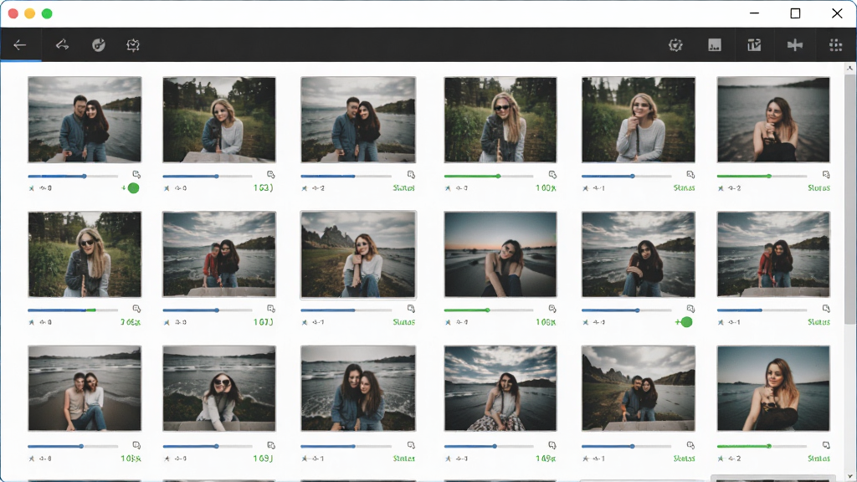The image size is (857, 482).
Task: Click the text frame icon in the right toolbar group
Action: [x=754, y=45]
